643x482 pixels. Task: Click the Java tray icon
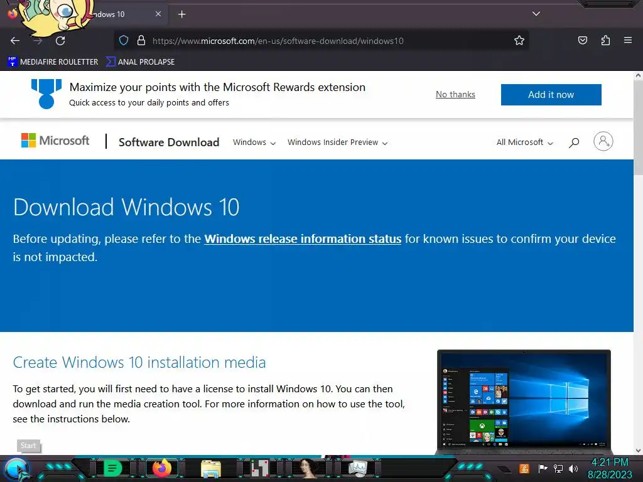pyautogui.click(x=524, y=468)
